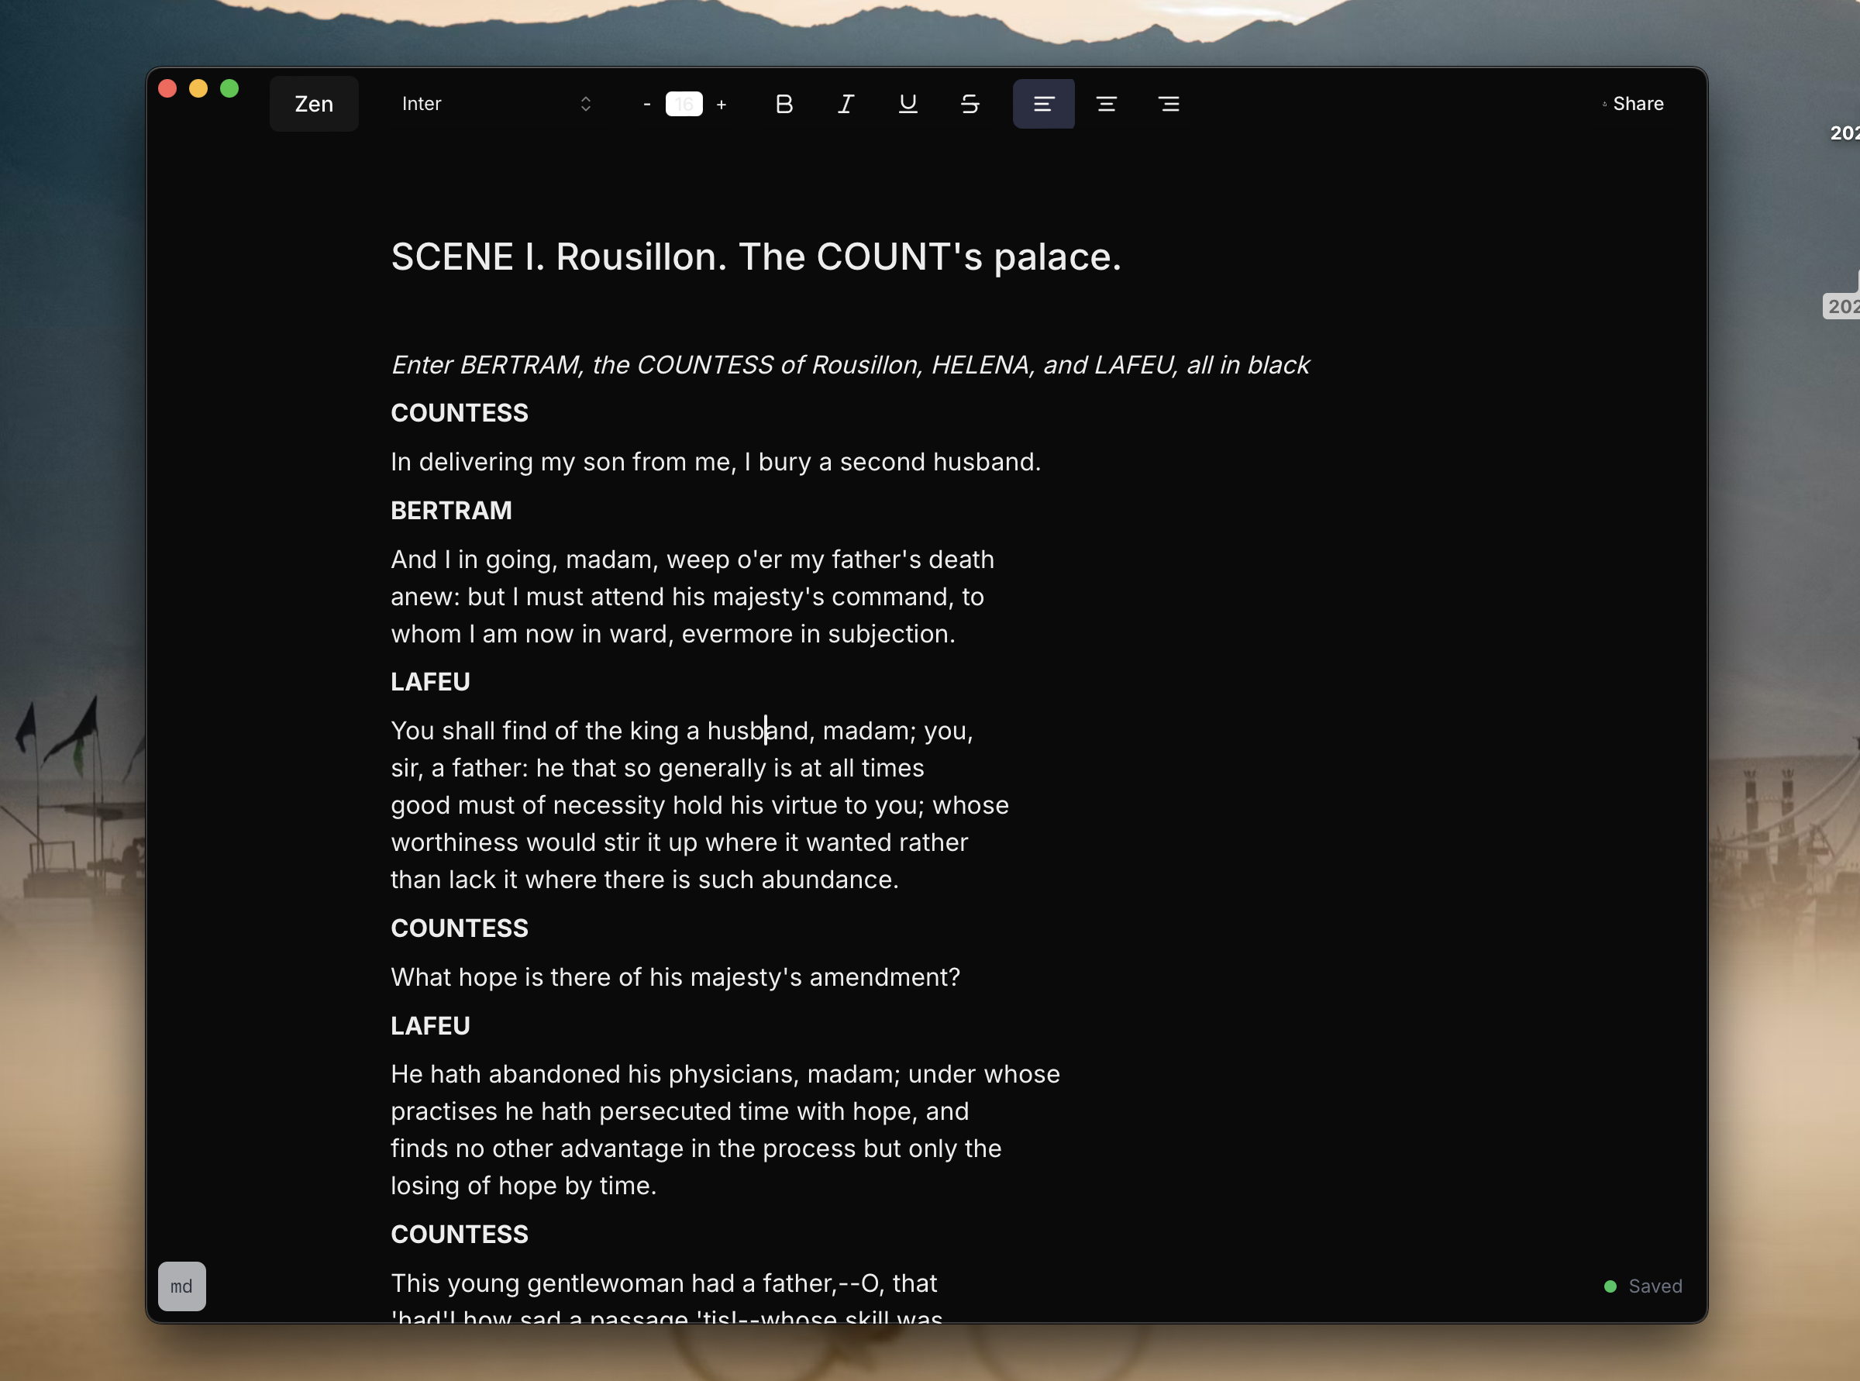Viewport: 1860px width, 1381px height.
Task: Click line "This young gentlewoman had a father"
Action: 663,1283
